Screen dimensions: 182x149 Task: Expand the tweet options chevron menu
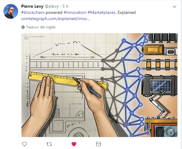[175, 7]
